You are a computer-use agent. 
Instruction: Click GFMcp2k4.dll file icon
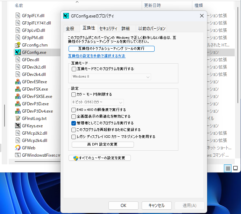pos(18,141)
